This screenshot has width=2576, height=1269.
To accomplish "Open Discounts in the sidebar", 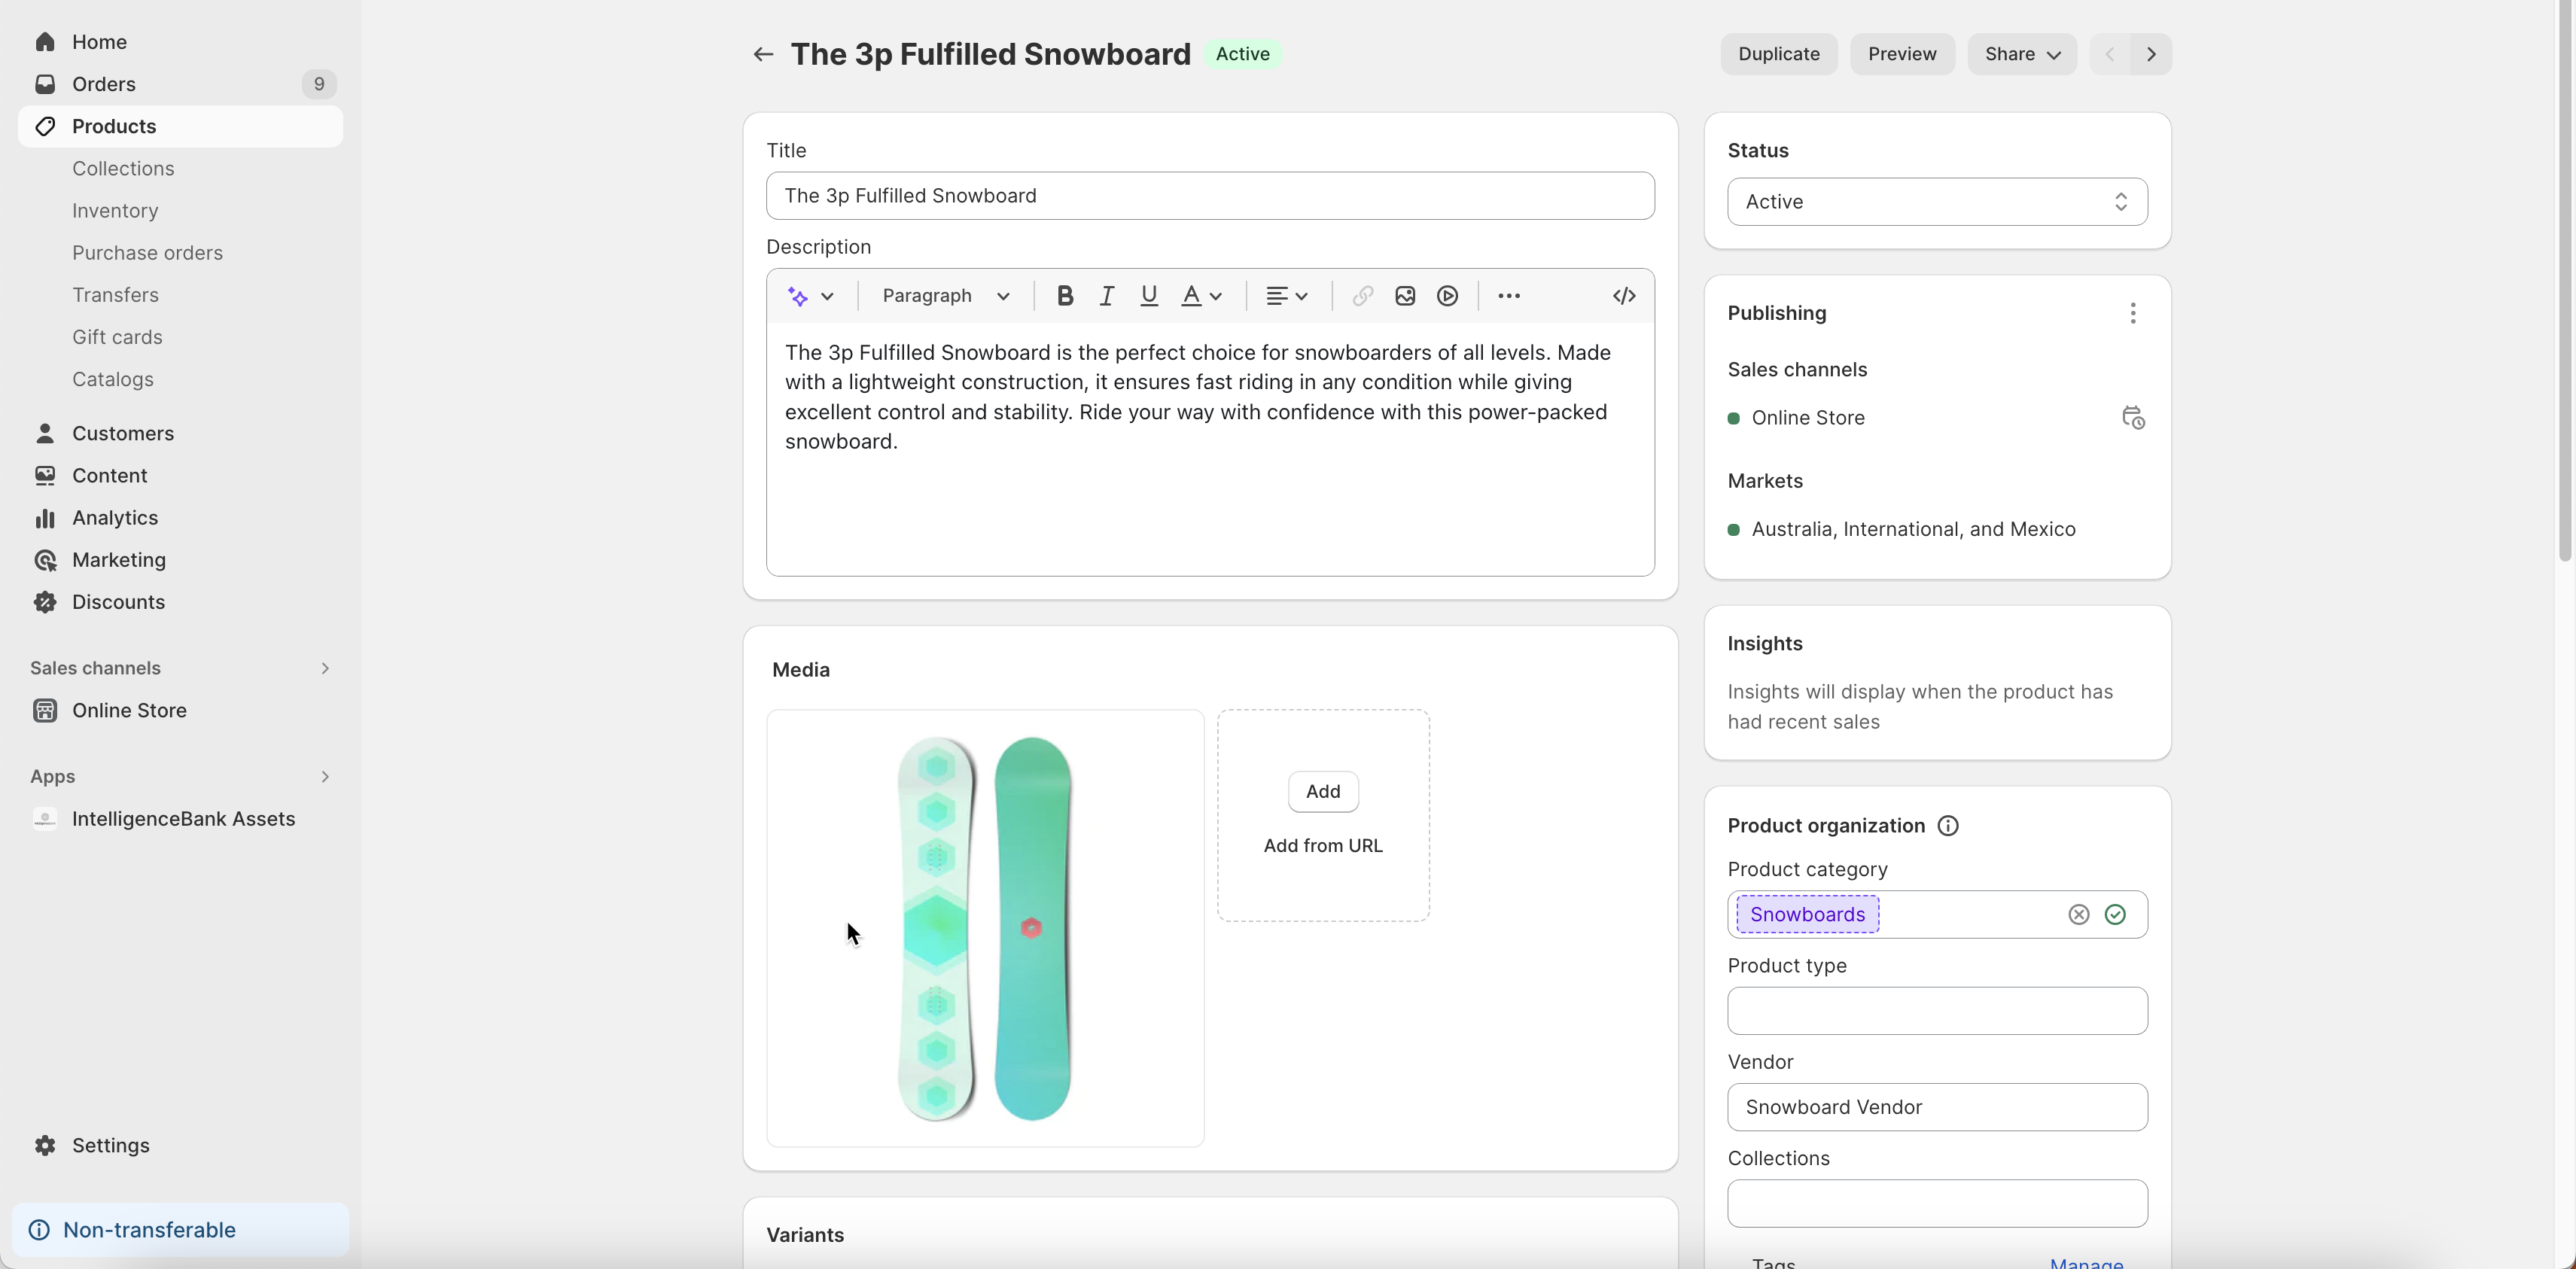I will click(x=180, y=601).
